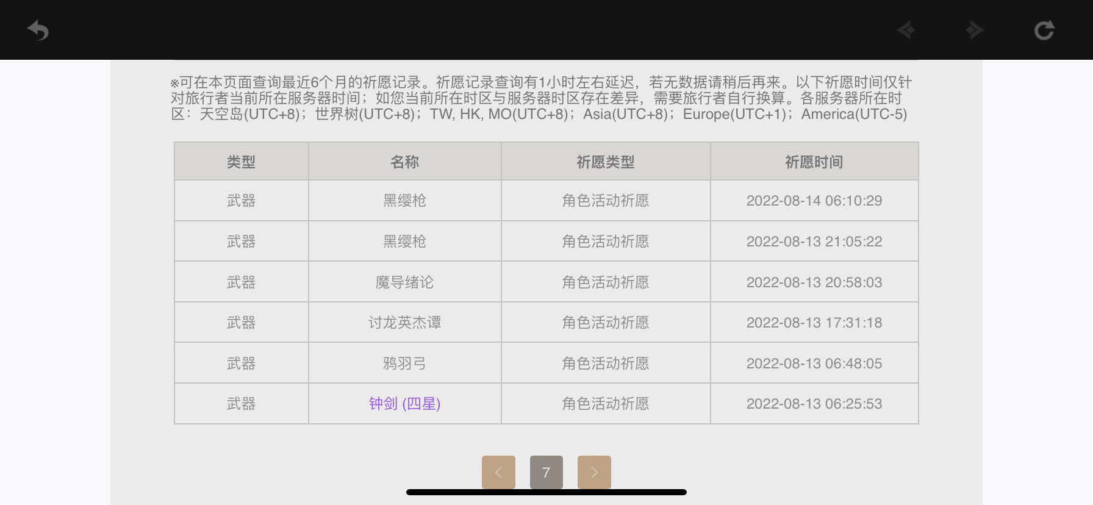The image size is (1093, 505).
Task: Click the 名称 column header
Action: click(405, 162)
